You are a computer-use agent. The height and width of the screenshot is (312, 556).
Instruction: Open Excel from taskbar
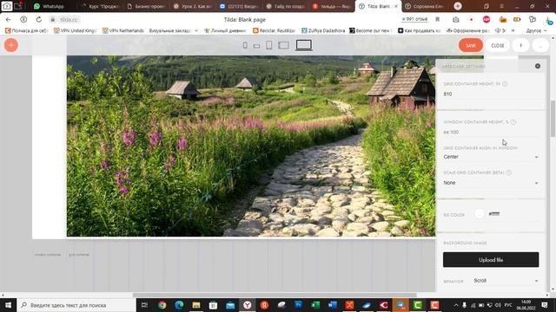(315, 305)
